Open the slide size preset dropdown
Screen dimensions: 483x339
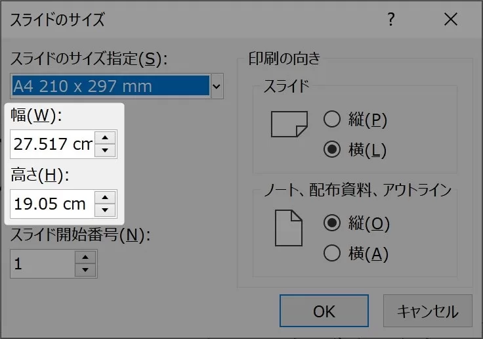[217, 86]
